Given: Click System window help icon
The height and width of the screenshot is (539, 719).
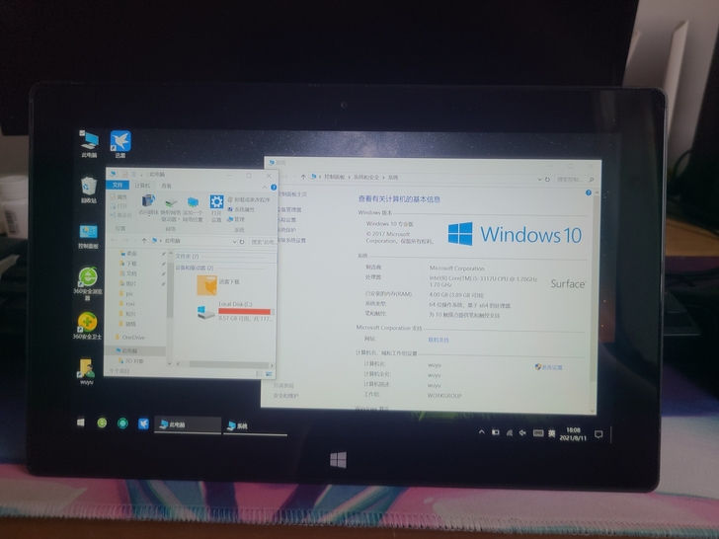Looking at the screenshot, I should click(x=589, y=192).
